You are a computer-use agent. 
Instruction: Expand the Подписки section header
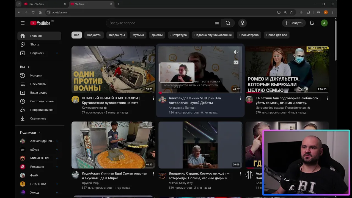30,133
